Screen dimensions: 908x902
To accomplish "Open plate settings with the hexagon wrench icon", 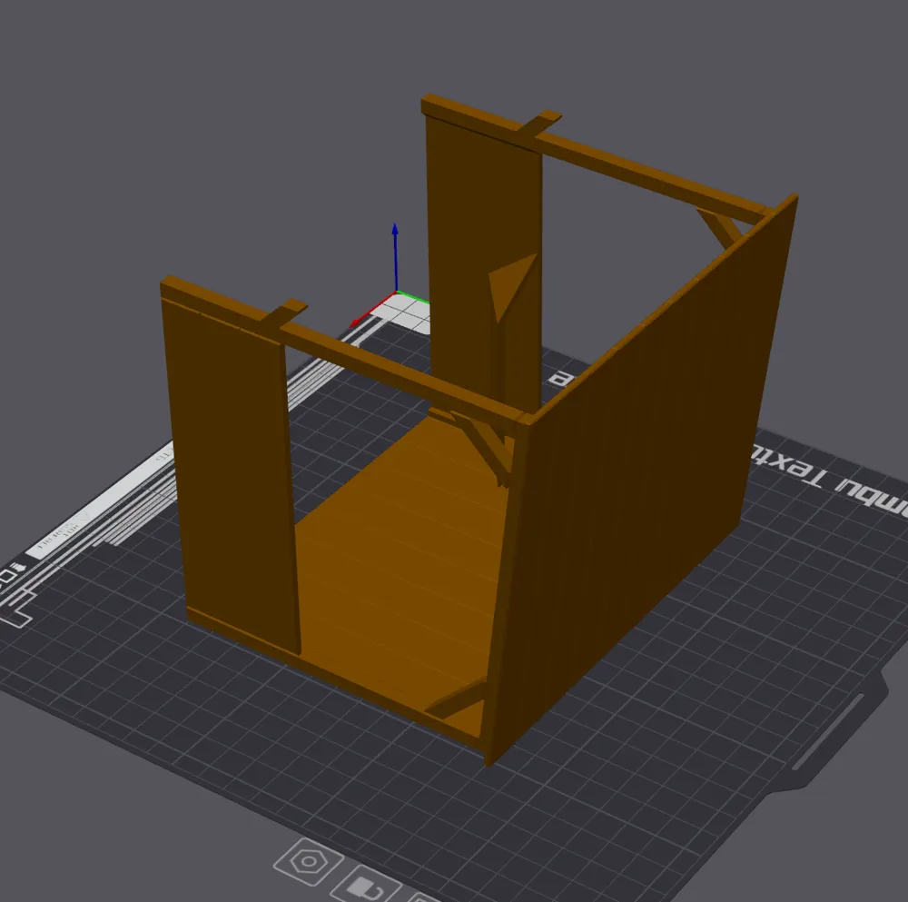I will coord(307,861).
